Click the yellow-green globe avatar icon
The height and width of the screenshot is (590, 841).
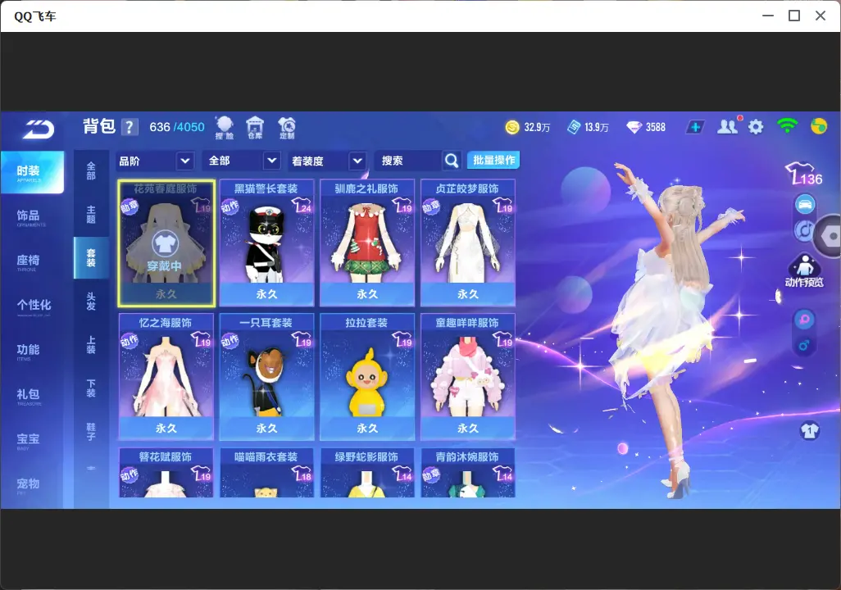pos(819,126)
